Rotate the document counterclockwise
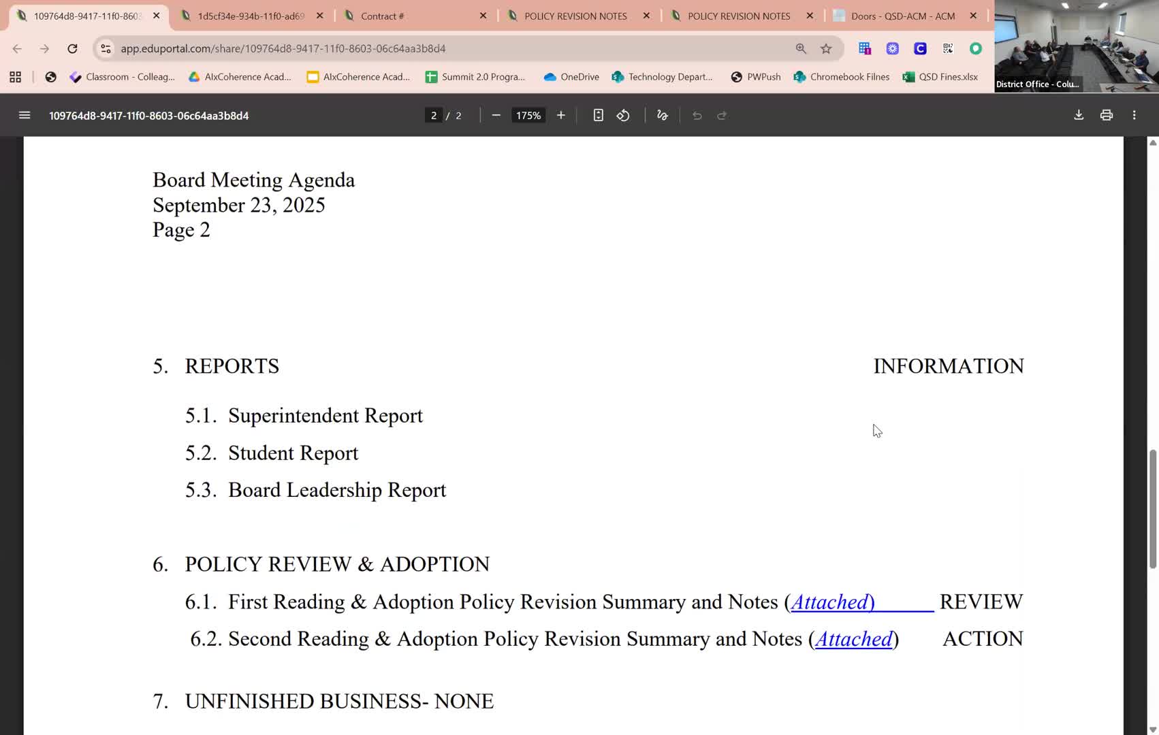The height and width of the screenshot is (735, 1159). tap(623, 116)
